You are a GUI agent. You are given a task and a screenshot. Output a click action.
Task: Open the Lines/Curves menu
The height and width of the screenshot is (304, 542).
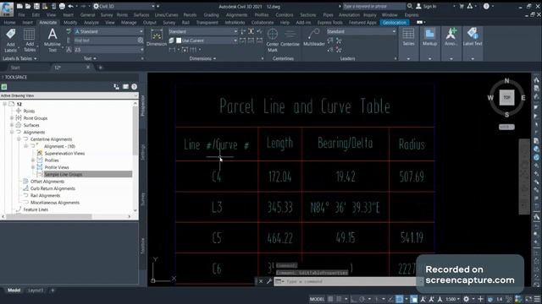(x=166, y=15)
